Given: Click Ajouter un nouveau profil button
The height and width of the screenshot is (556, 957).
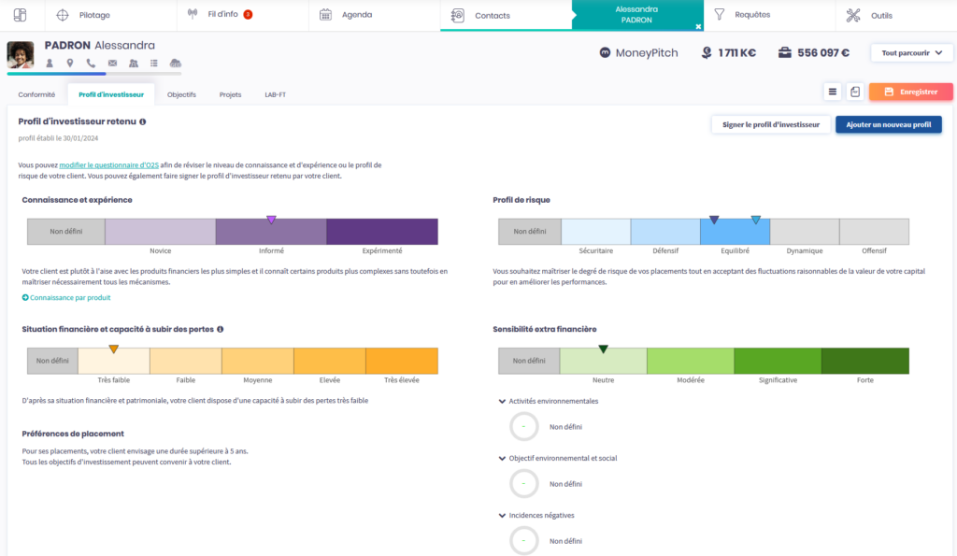Looking at the screenshot, I should [x=888, y=124].
